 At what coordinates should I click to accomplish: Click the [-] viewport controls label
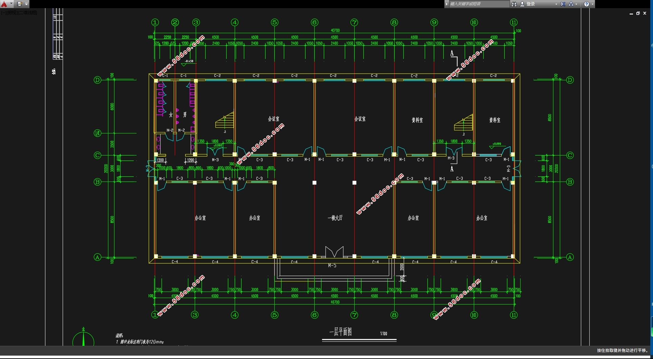[x=3, y=13]
